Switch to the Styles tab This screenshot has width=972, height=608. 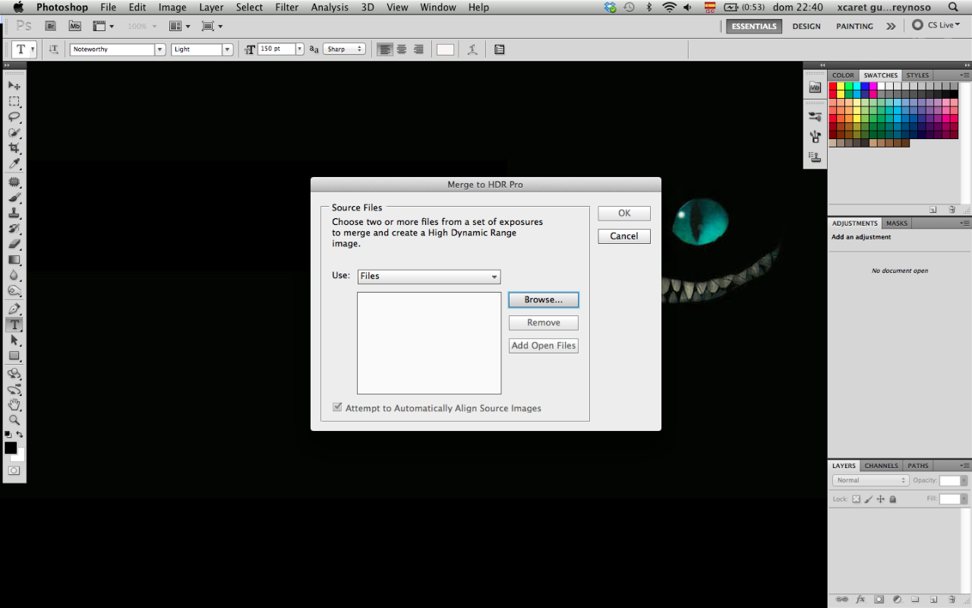(x=917, y=75)
